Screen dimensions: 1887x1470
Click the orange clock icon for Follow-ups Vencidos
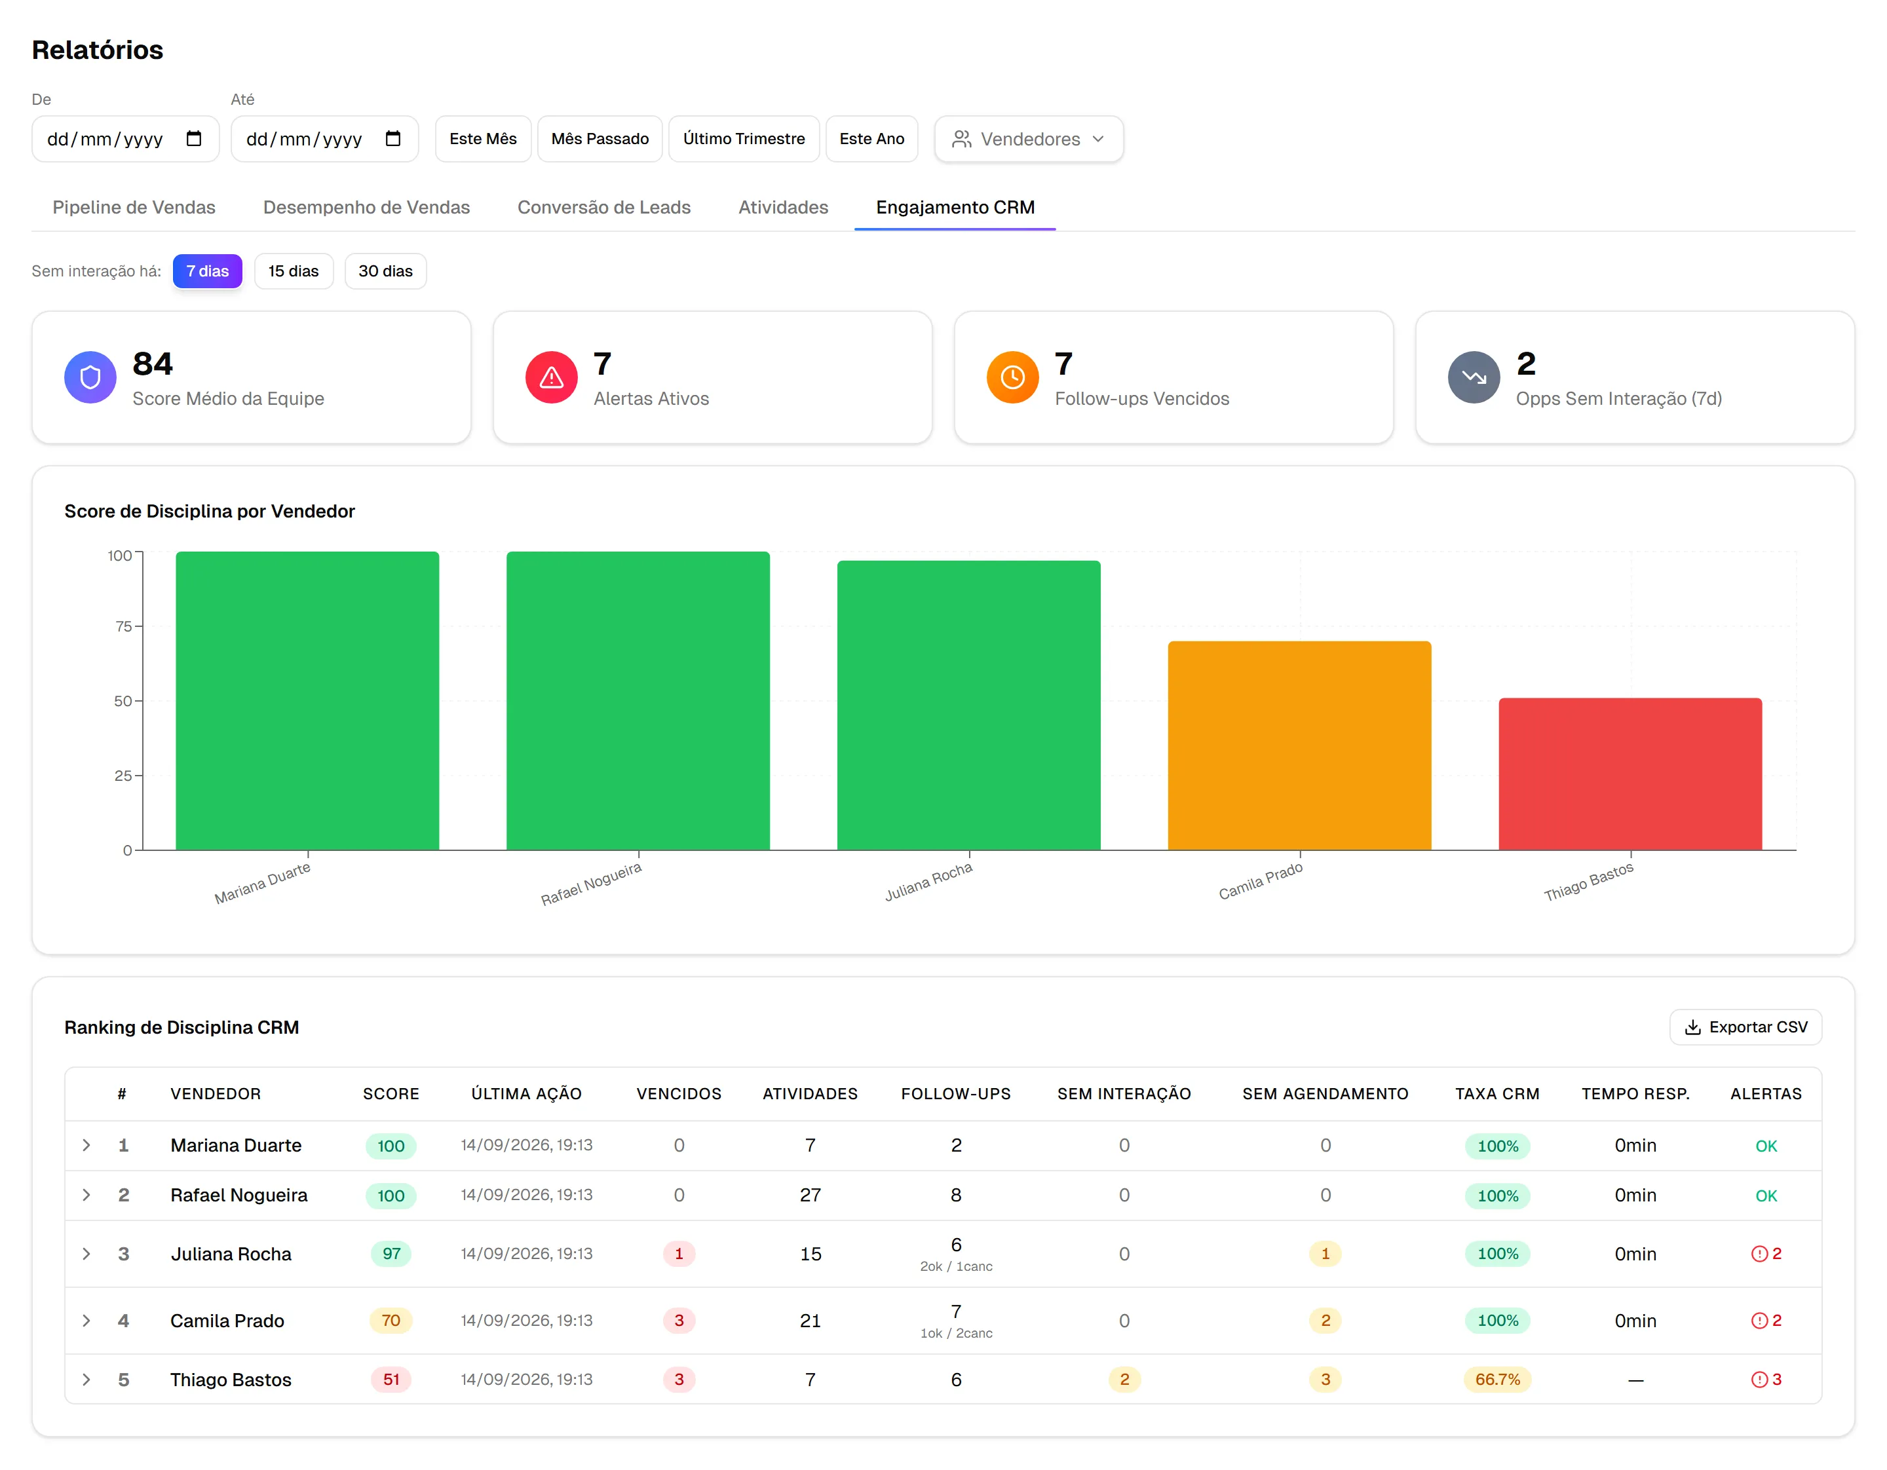[1012, 377]
